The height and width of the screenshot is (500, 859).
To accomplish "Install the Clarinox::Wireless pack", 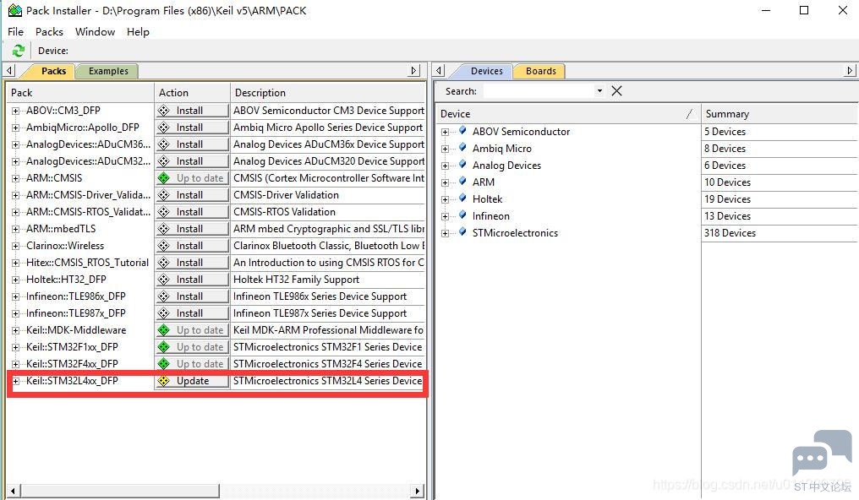I will (192, 246).
